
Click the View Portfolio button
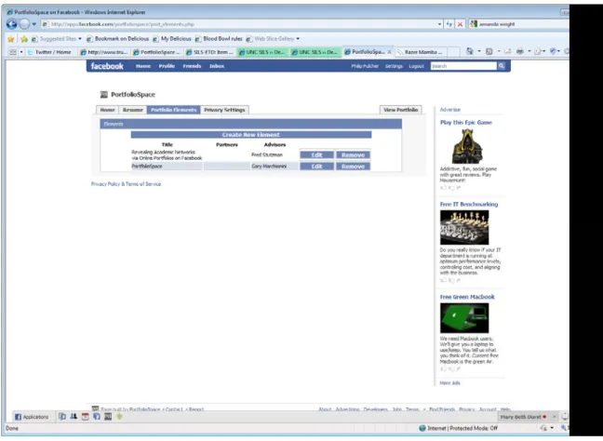click(401, 110)
